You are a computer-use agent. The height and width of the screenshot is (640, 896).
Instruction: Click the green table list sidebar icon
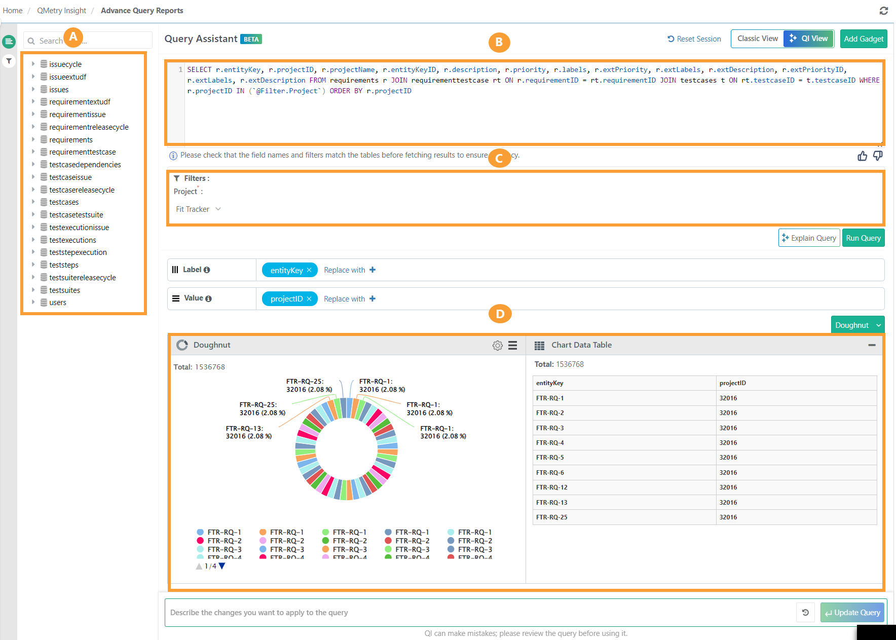(x=9, y=42)
